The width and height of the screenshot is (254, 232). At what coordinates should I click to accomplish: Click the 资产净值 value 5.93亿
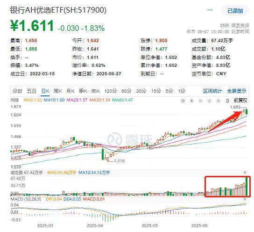223,65
